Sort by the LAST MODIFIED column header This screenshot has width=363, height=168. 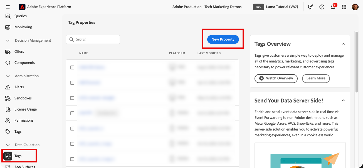(209, 53)
